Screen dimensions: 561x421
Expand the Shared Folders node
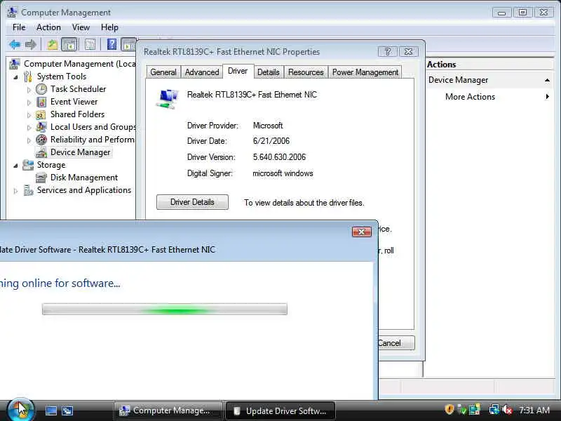29,115
